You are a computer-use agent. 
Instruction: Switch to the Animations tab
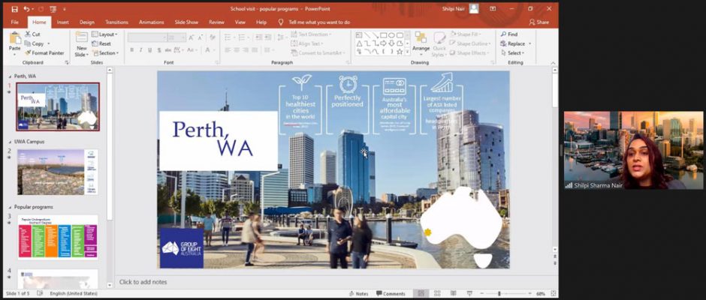151,22
